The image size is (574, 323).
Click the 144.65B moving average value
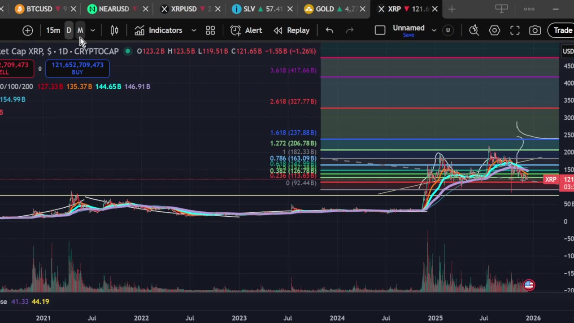tap(108, 87)
